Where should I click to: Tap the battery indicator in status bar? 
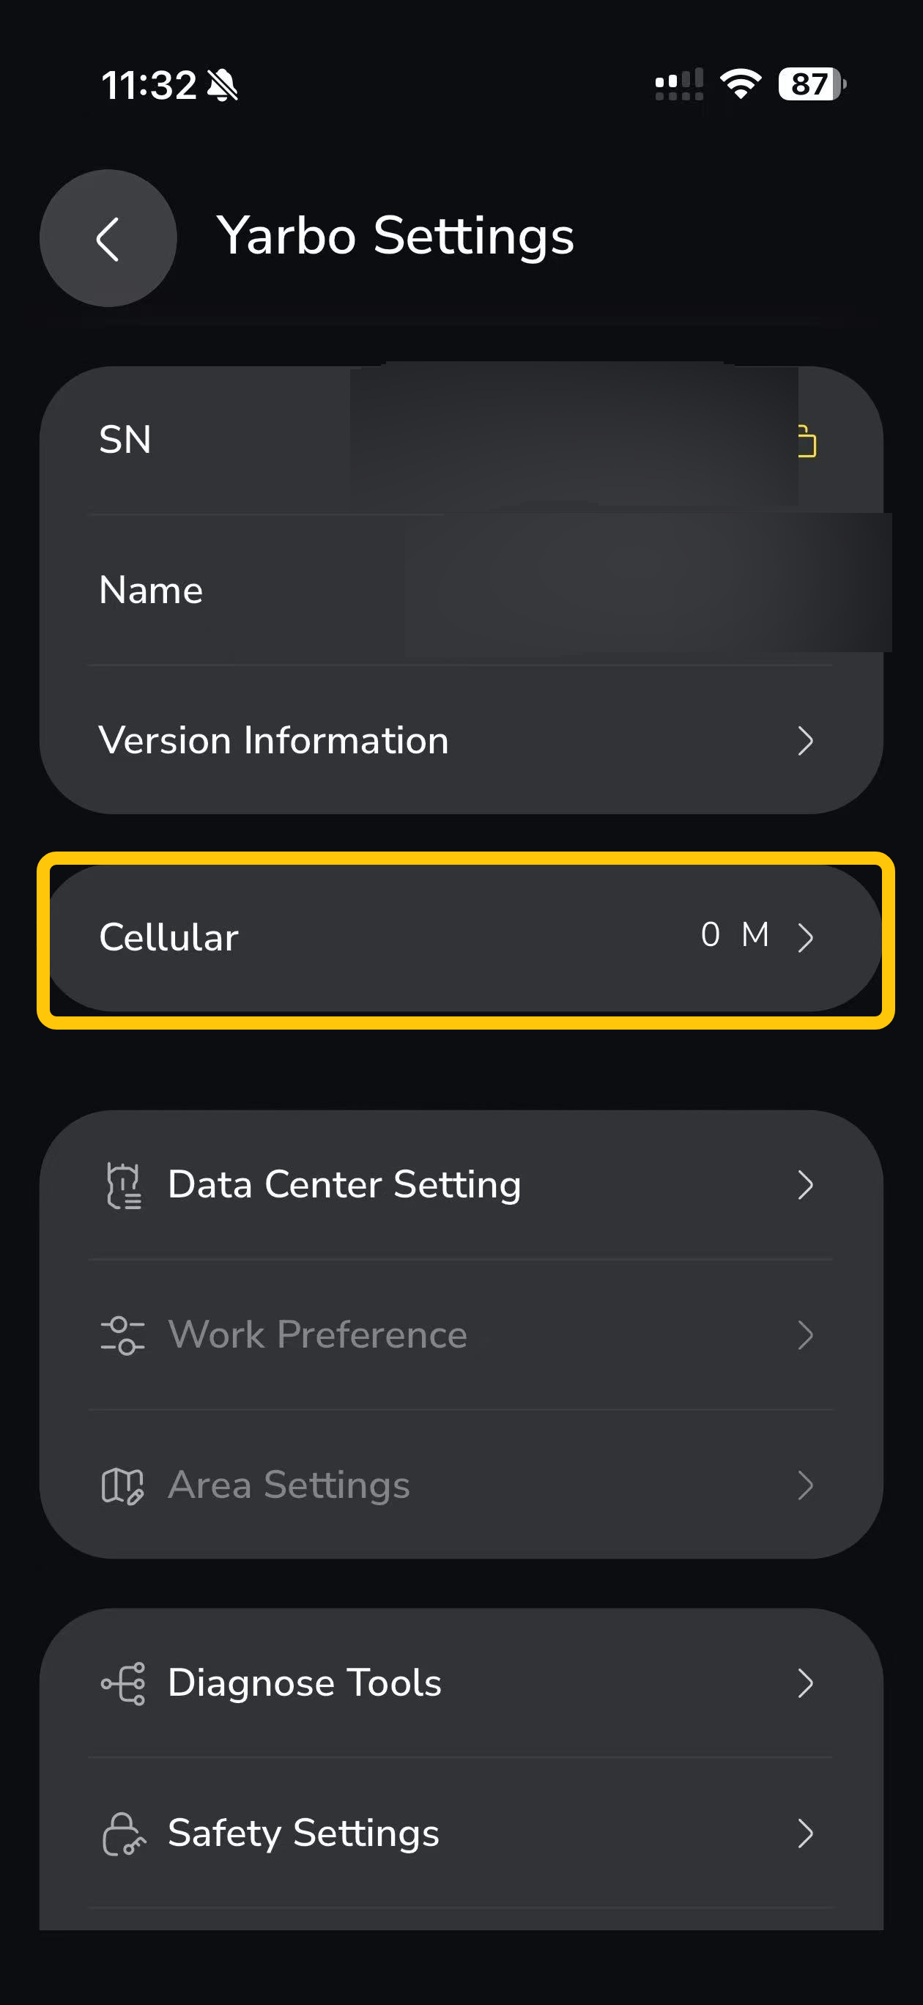[811, 84]
